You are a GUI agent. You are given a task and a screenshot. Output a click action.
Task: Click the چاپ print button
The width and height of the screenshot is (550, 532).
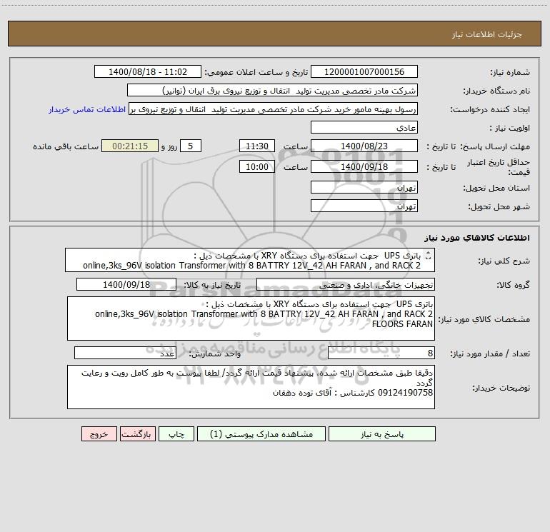[x=176, y=434]
